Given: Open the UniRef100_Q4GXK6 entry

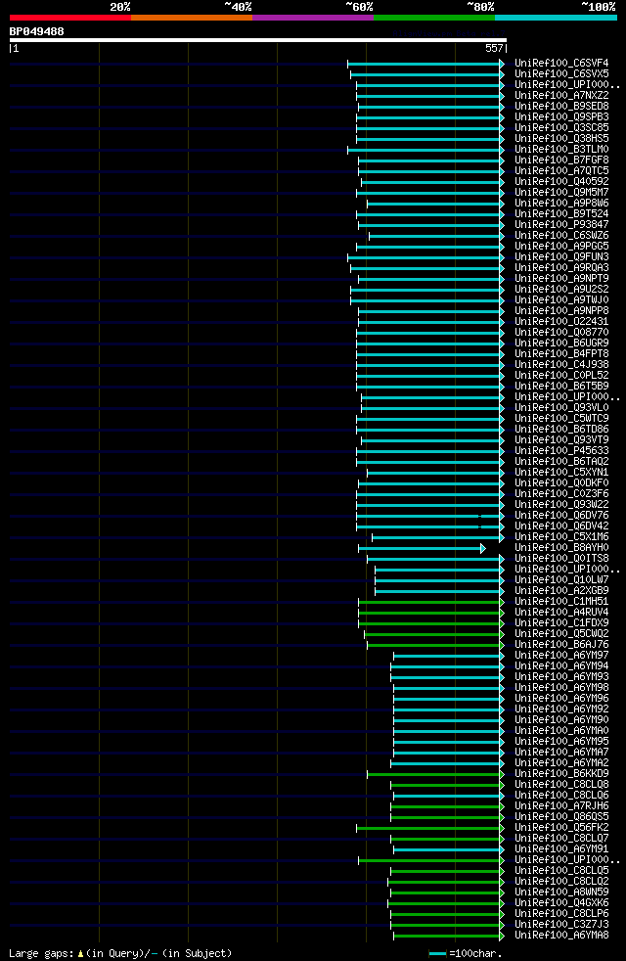Looking at the screenshot, I should click(561, 903).
